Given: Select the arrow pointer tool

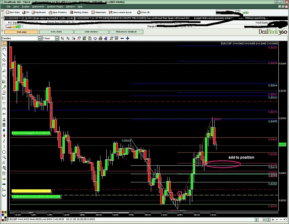Looking at the screenshot, I should coord(4,44).
